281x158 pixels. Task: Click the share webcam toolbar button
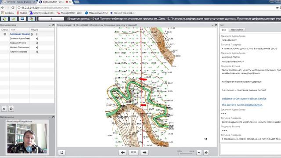click(14, 18)
